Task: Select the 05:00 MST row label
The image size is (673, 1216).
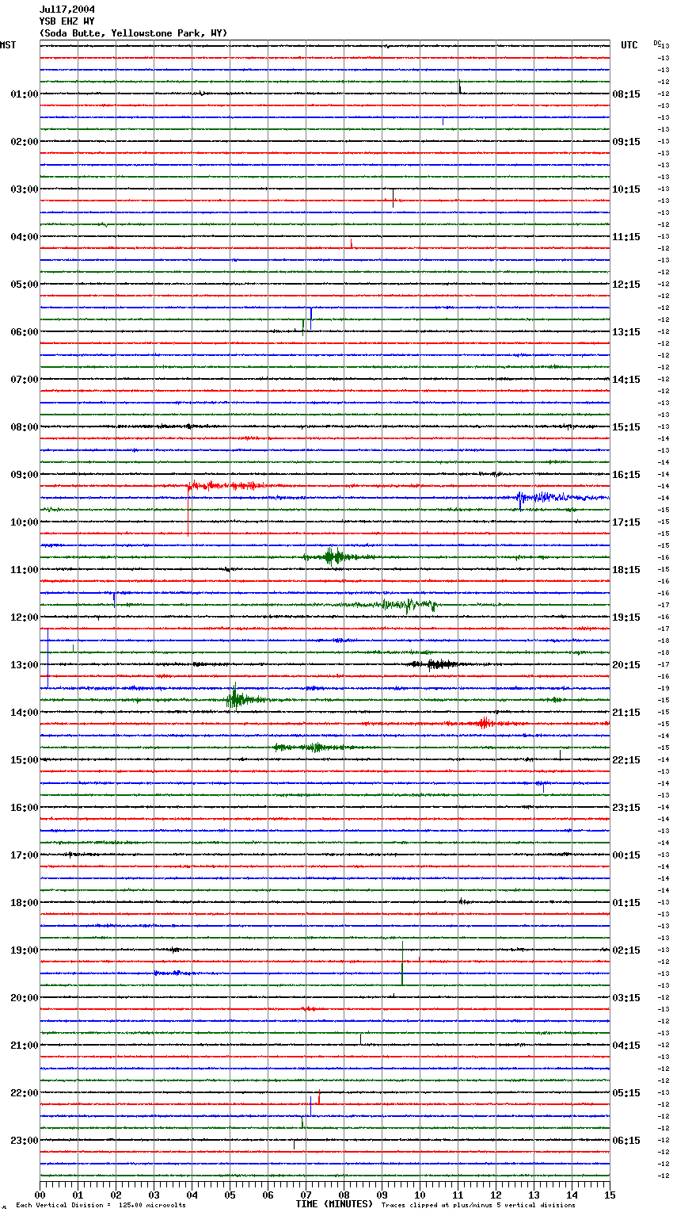Action: pyautogui.click(x=25, y=285)
